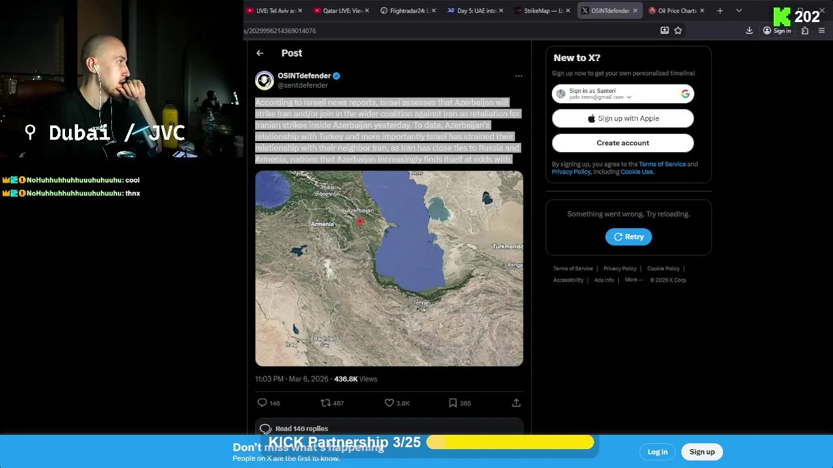The width and height of the screenshot is (833, 468).
Task: Click the install app icon in address bar
Action: pyautogui.click(x=664, y=31)
